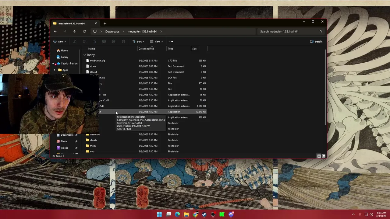Viewport: 390px width, 219px height.
Task: Select mednafen-1.32.1-win64 breadcrumb segment
Action: click(x=142, y=31)
